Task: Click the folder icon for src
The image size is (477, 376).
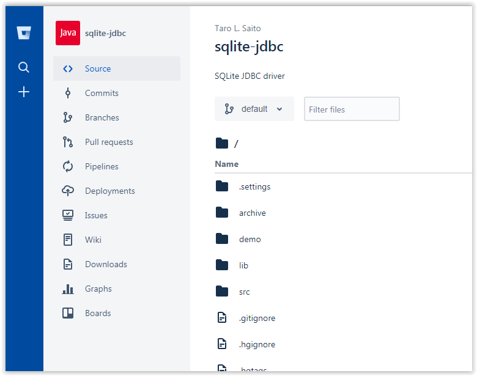Action: click(222, 291)
